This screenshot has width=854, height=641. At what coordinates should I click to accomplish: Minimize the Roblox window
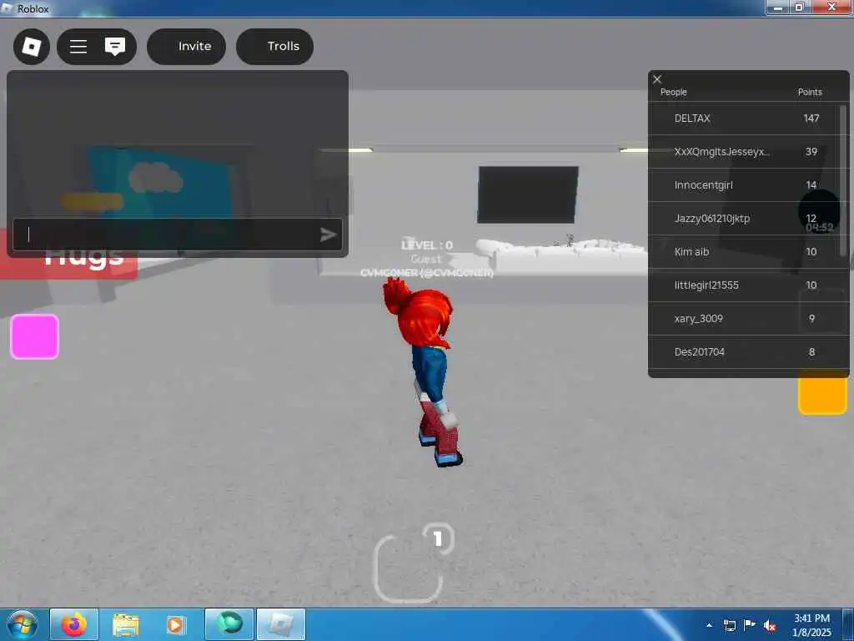pyautogui.click(x=778, y=8)
